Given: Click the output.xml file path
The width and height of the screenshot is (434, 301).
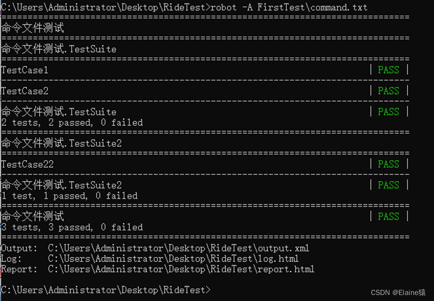Looking at the screenshot, I should click(178, 248).
